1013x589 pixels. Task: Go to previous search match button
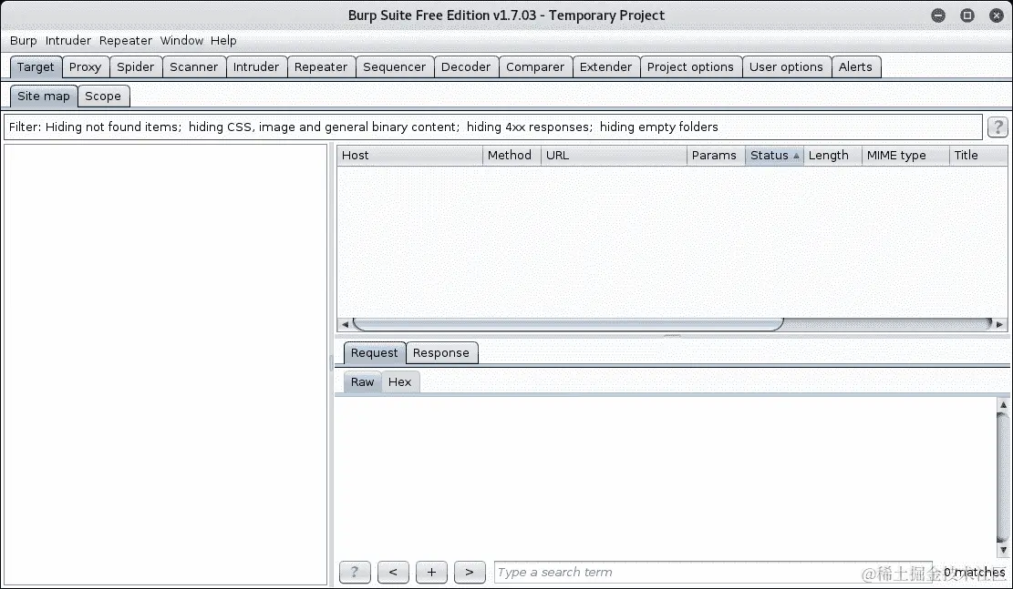click(393, 573)
